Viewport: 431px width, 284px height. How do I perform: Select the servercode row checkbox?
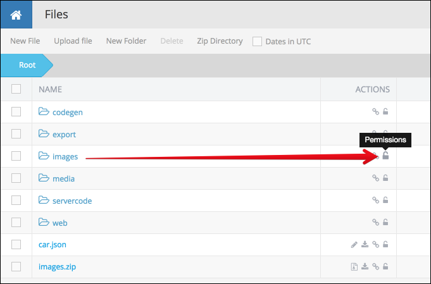[16, 201]
